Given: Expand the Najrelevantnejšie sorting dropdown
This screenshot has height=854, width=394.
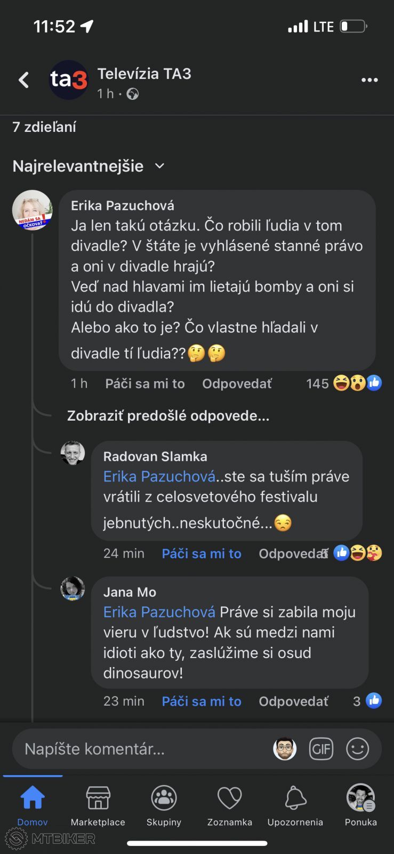Looking at the screenshot, I should (x=89, y=166).
